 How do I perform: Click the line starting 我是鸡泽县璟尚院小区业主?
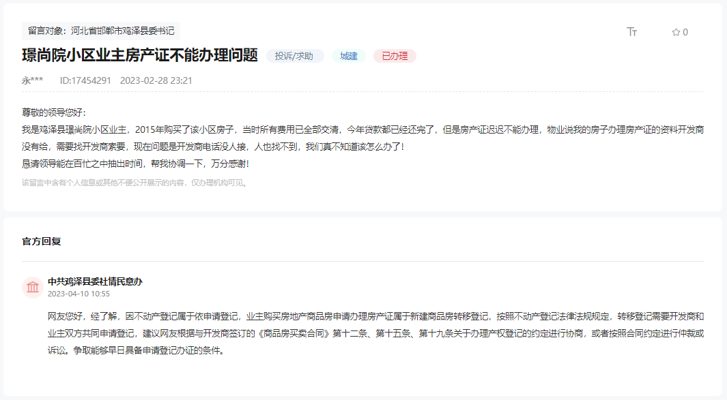362,129
